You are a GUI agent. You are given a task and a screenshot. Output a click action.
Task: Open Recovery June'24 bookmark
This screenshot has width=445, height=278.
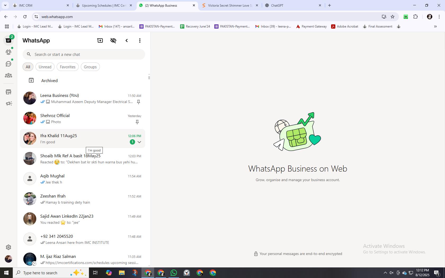click(195, 26)
